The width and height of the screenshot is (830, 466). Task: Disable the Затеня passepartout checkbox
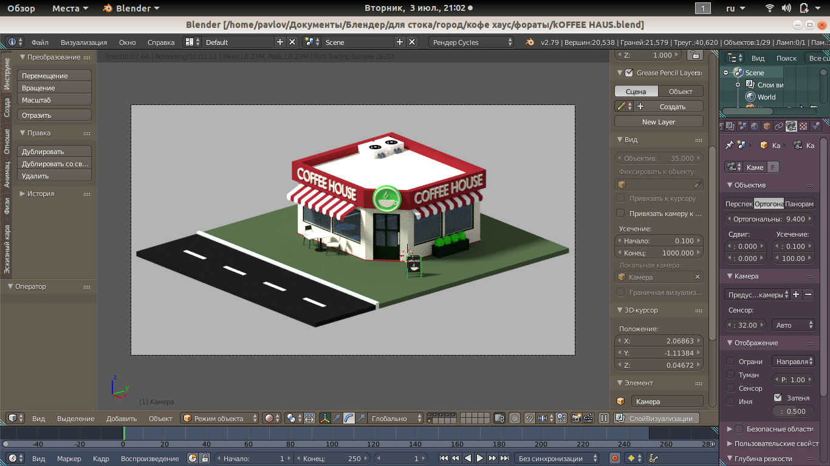(778, 398)
